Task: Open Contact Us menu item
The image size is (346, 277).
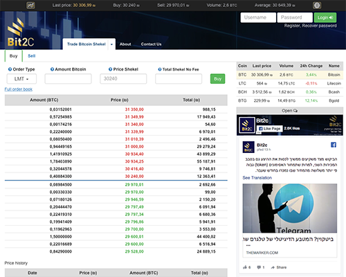Action: (151, 44)
